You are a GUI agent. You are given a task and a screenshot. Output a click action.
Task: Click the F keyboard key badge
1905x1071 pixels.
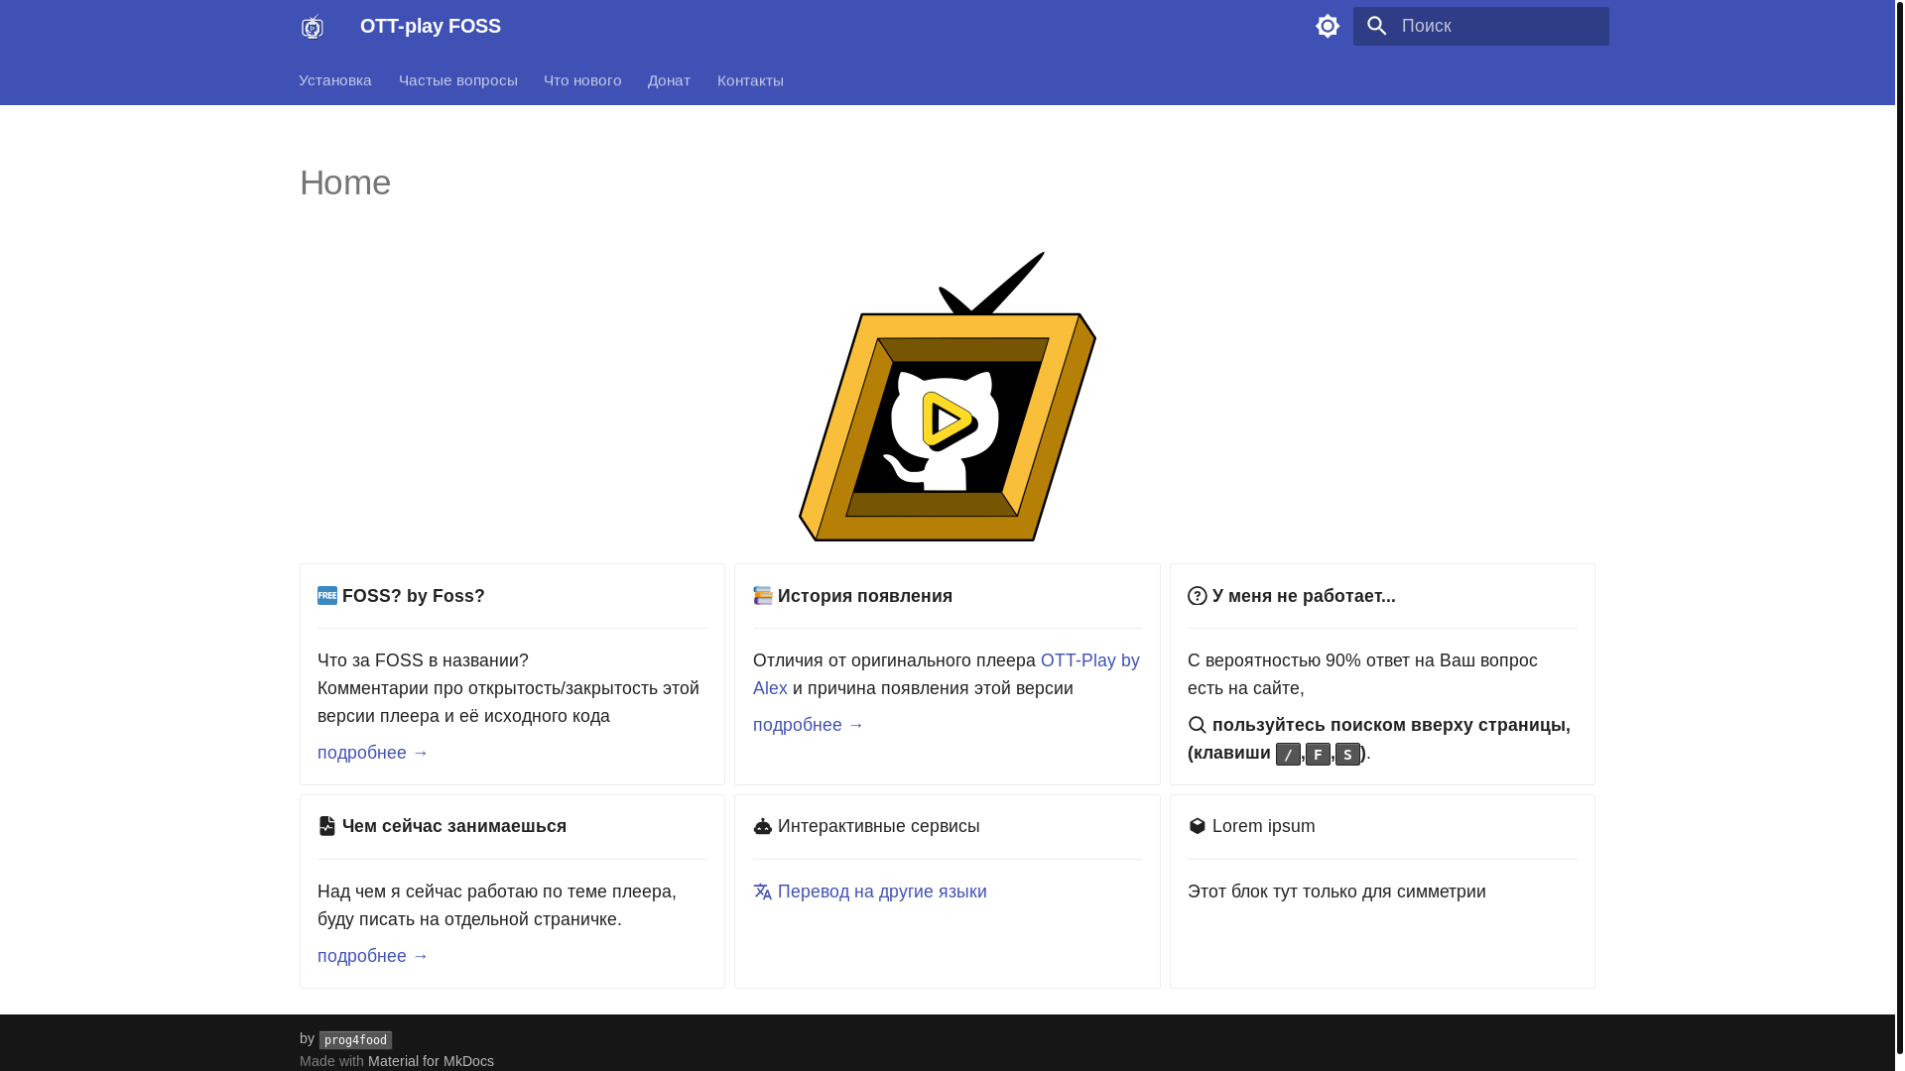[x=1318, y=755]
